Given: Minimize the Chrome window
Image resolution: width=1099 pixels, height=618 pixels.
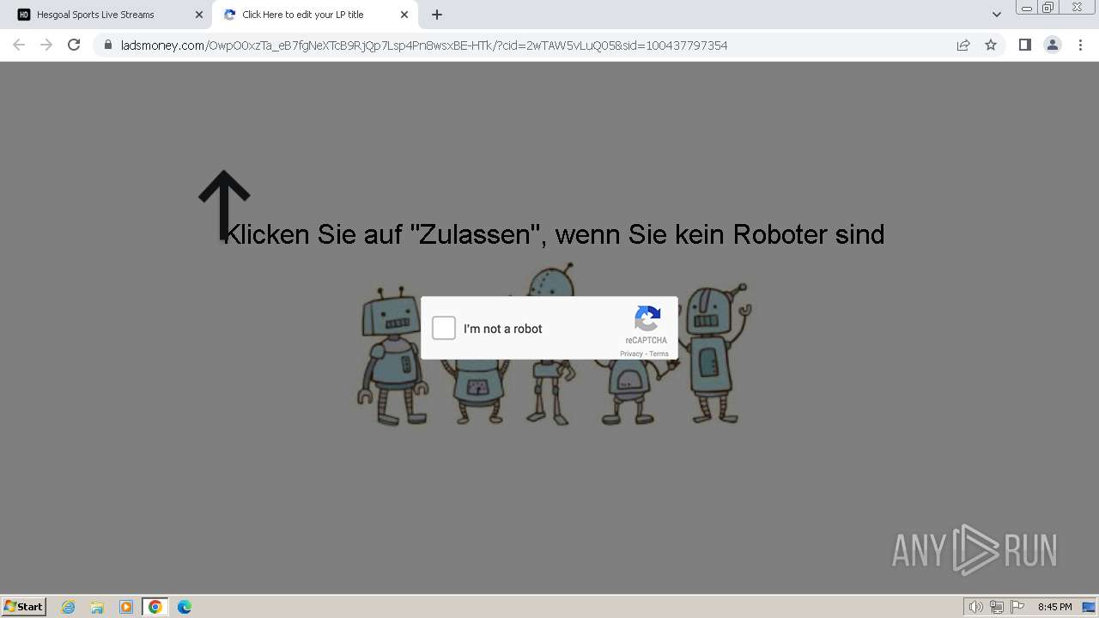Looking at the screenshot, I should tap(1026, 8).
